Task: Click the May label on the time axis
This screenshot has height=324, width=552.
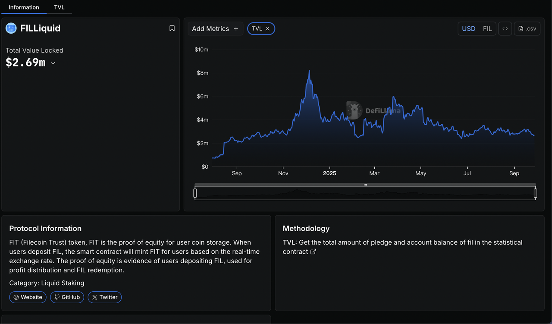Action: pos(421,173)
